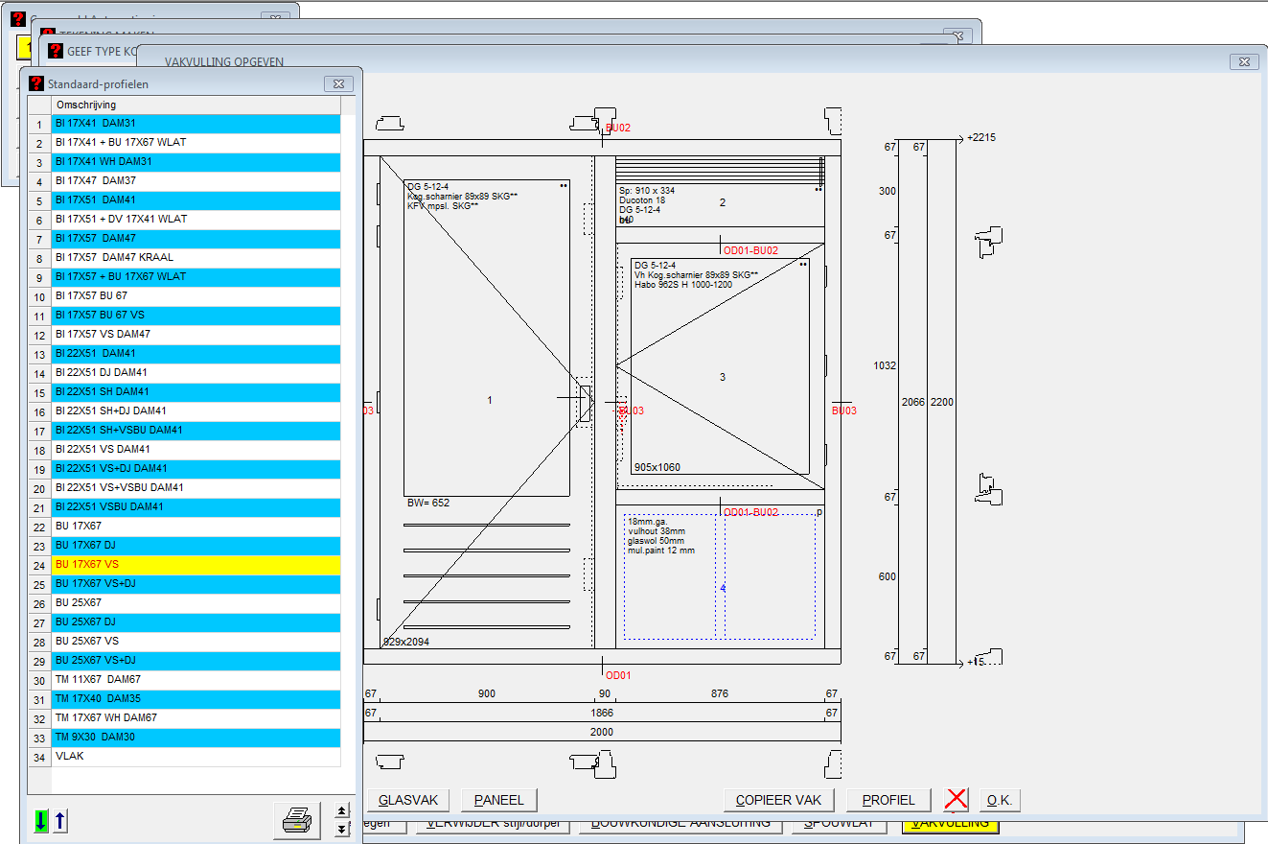This screenshot has width=1268, height=844.
Task: Select compartment 3 in the frame drawing
Action: tap(723, 378)
